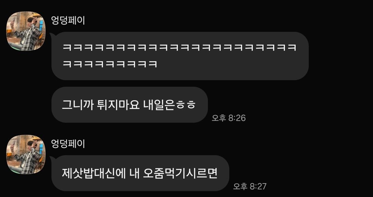The width and height of the screenshot is (373, 197).
Task: Tap the lower 엉덩페이 sender name
Action: (x=68, y=144)
